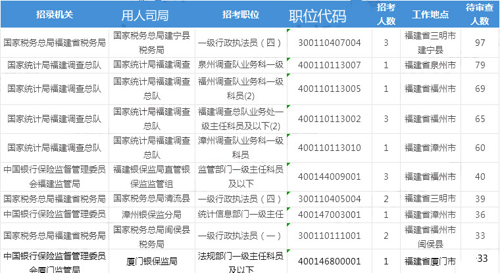Select the 招考人数 column header

386,14
